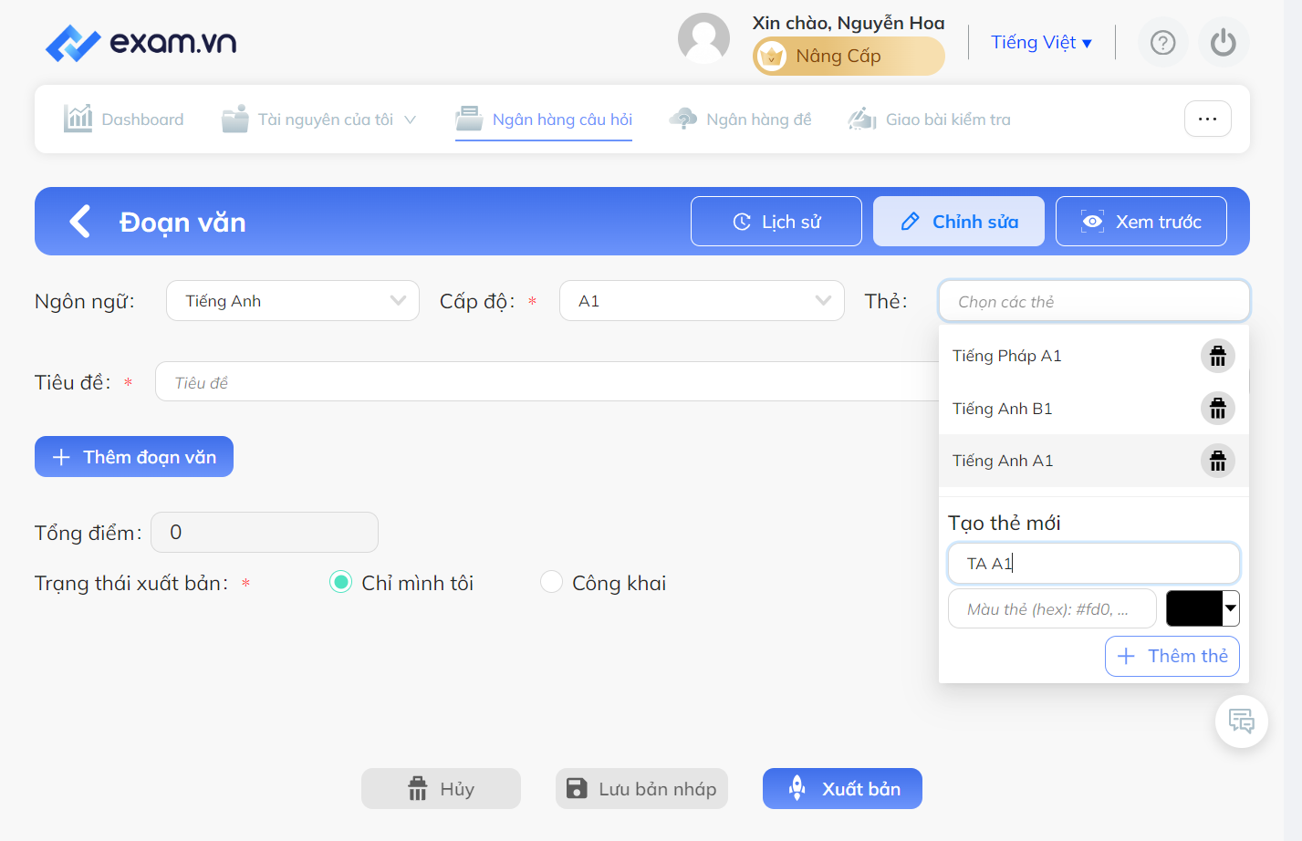Open the Tiếng Việt language dropdown

(x=1041, y=43)
